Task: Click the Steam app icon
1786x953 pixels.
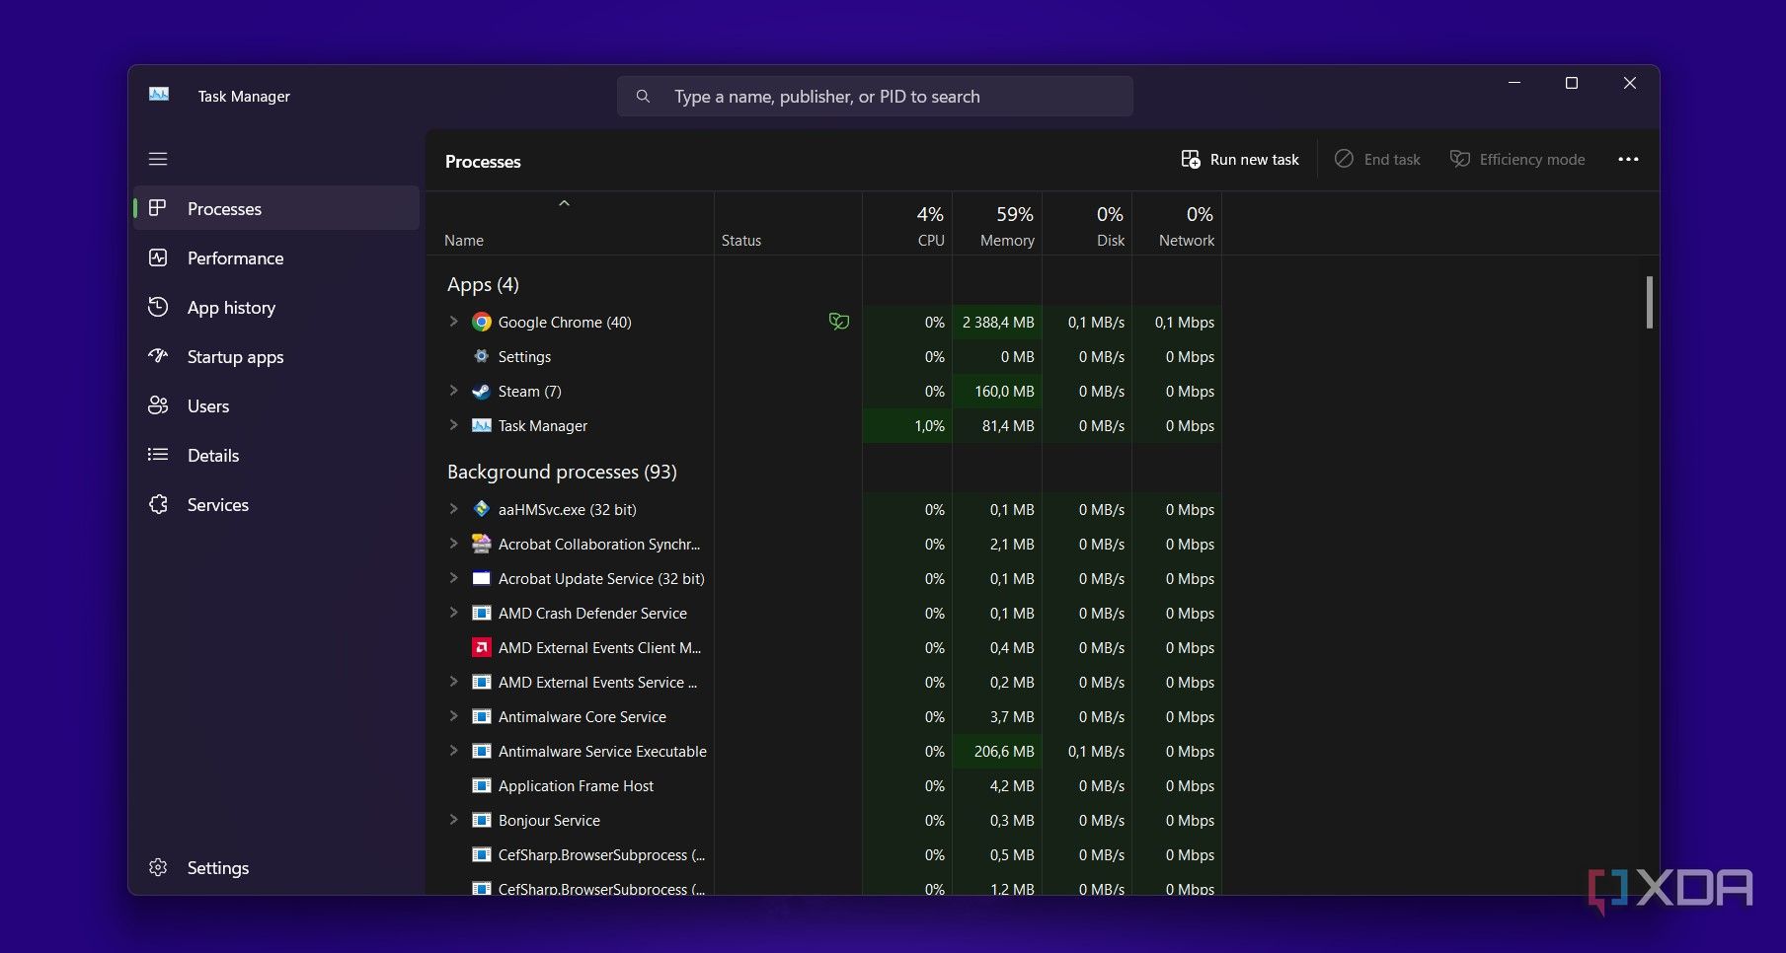Action: click(x=482, y=391)
